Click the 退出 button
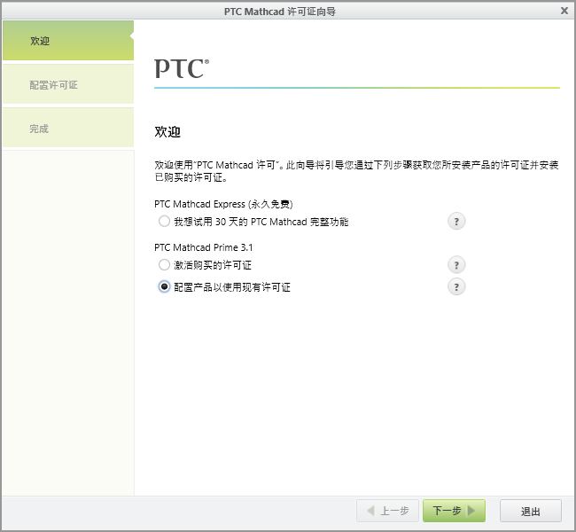 531,511
